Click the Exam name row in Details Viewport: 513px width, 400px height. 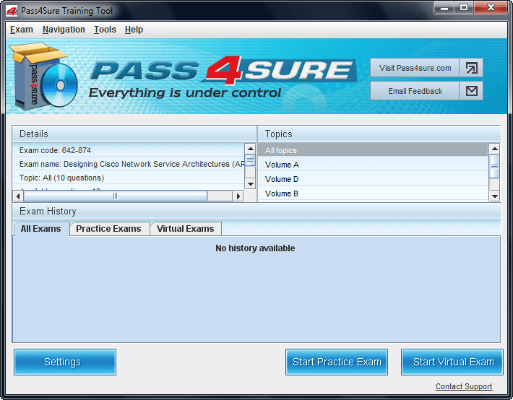pyautogui.click(x=129, y=164)
